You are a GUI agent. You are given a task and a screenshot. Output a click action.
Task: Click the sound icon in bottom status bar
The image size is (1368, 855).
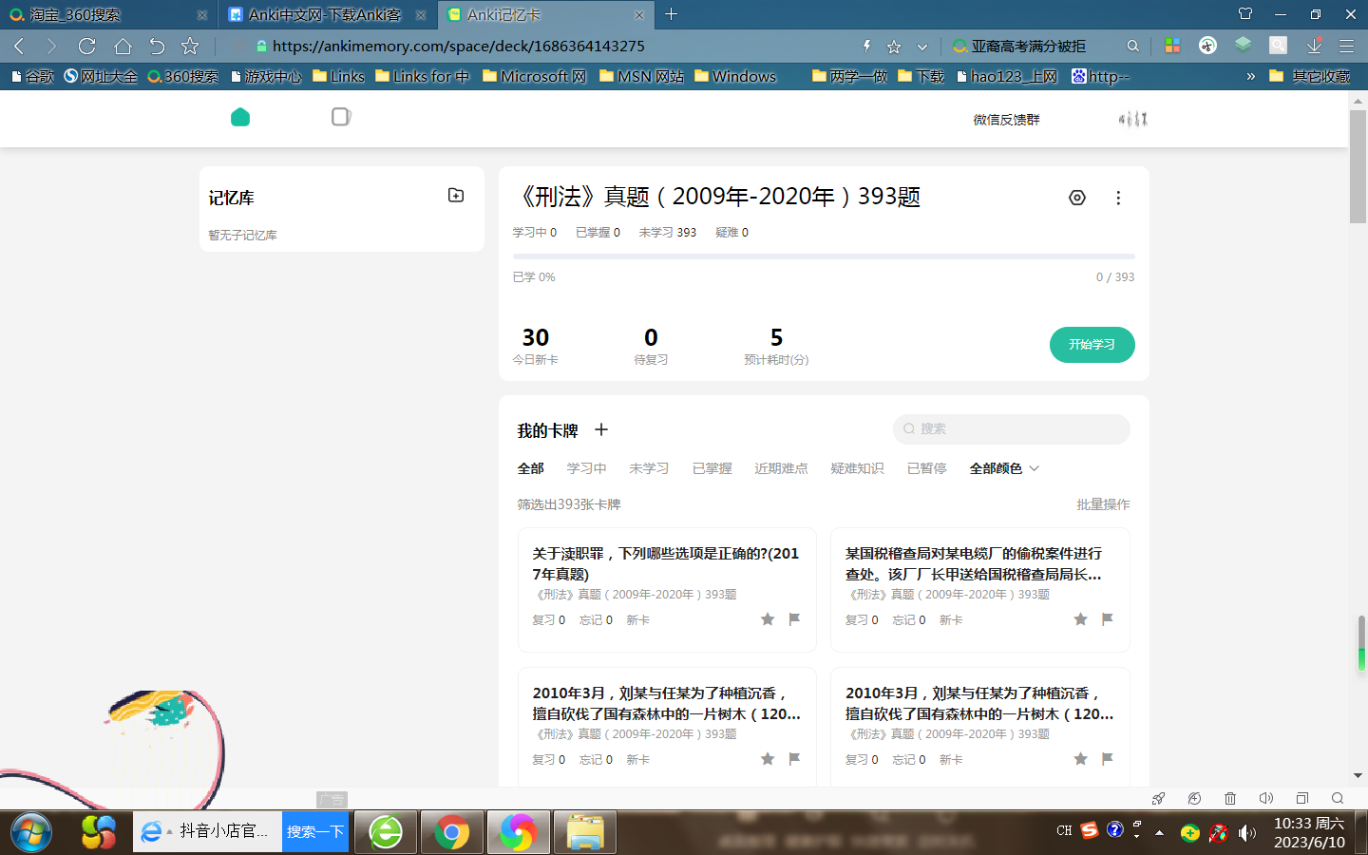[1265, 799]
